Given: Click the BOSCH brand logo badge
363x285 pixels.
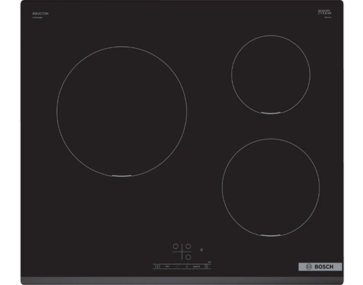Looking at the screenshot, I should 320,266.
